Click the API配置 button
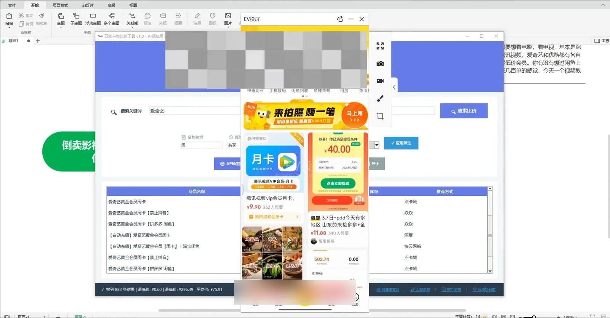Viewport: 610px width, 318px height. 227,164
